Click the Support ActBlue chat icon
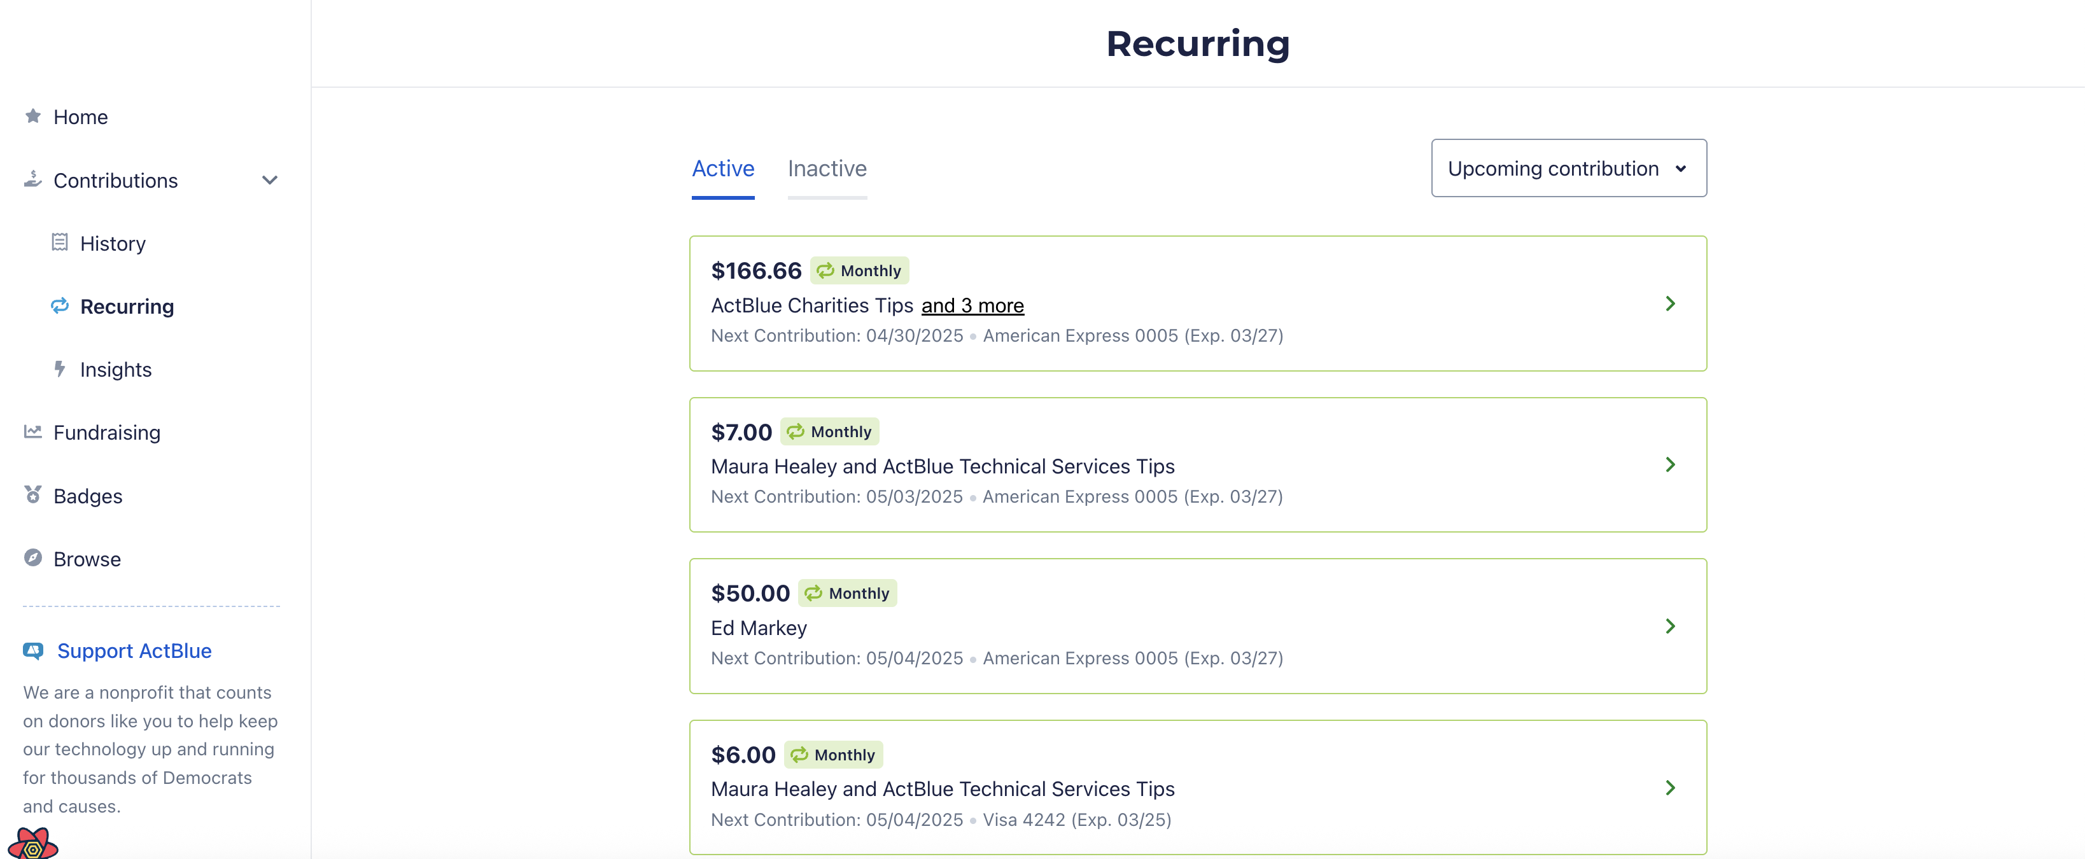The image size is (2085, 859). [33, 650]
